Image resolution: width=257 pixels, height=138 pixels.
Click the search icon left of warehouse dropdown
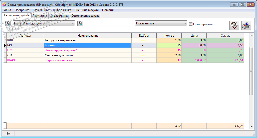coord(8,23)
